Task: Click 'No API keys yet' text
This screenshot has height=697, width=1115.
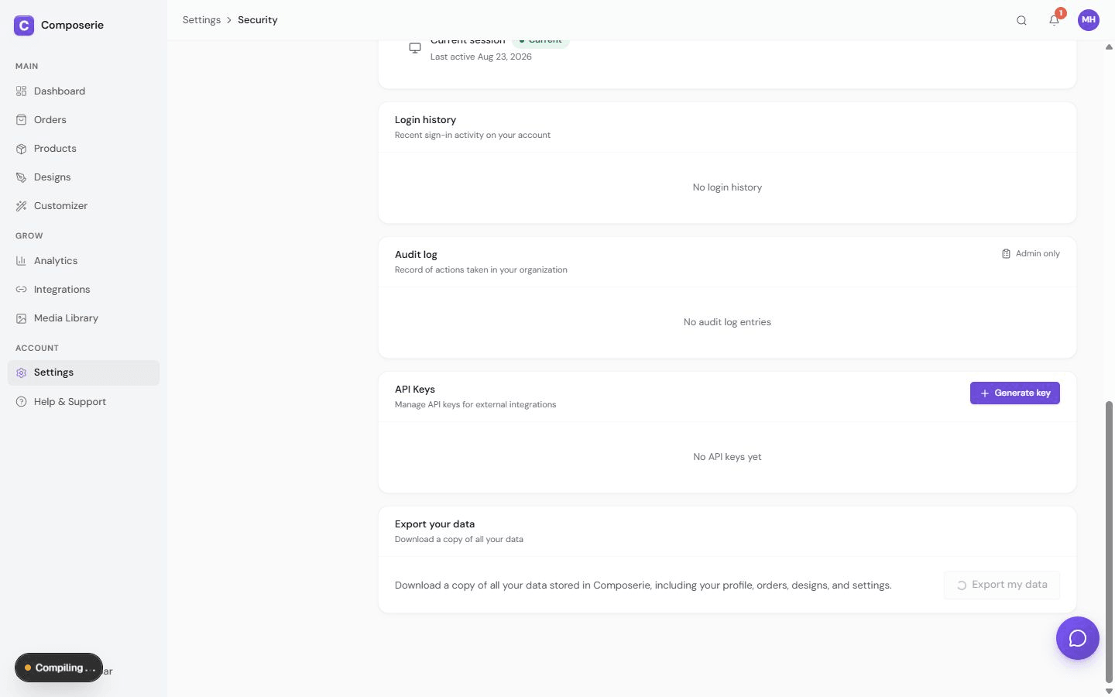Action: tap(727, 457)
